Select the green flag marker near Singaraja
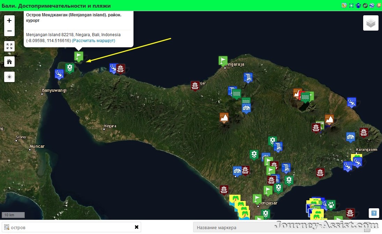382x234 pixels. tap(223, 61)
